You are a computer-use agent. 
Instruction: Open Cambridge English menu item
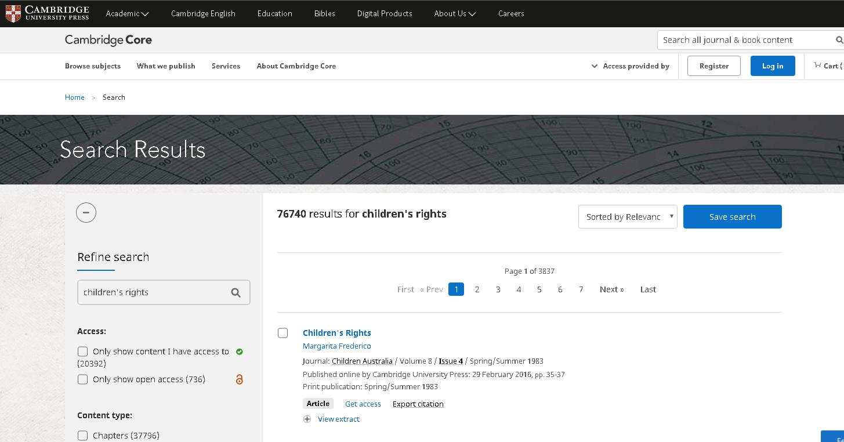pyautogui.click(x=203, y=13)
